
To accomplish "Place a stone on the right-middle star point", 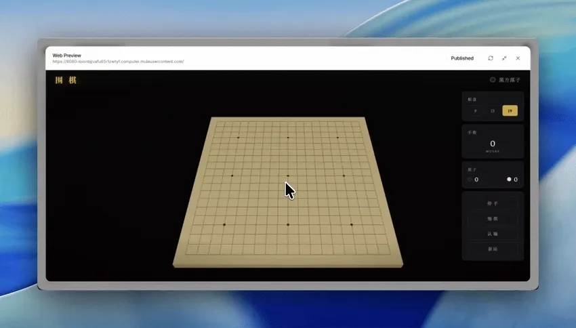I will tap(344, 176).
